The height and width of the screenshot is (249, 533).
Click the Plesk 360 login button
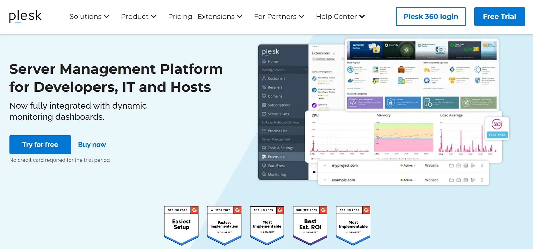pos(431,17)
